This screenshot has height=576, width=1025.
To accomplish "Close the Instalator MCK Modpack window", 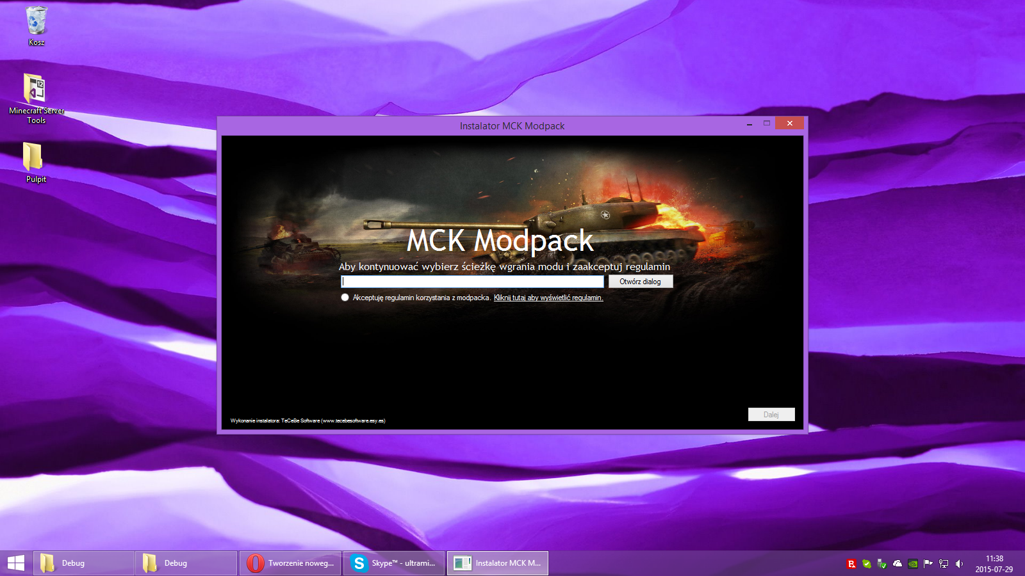I will click(789, 124).
